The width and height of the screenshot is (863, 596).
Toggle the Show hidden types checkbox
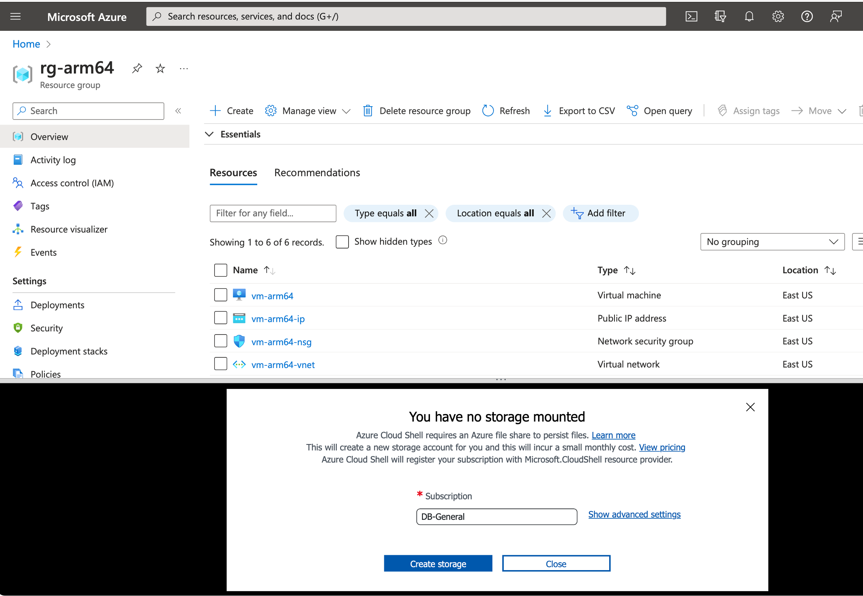pos(342,241)
